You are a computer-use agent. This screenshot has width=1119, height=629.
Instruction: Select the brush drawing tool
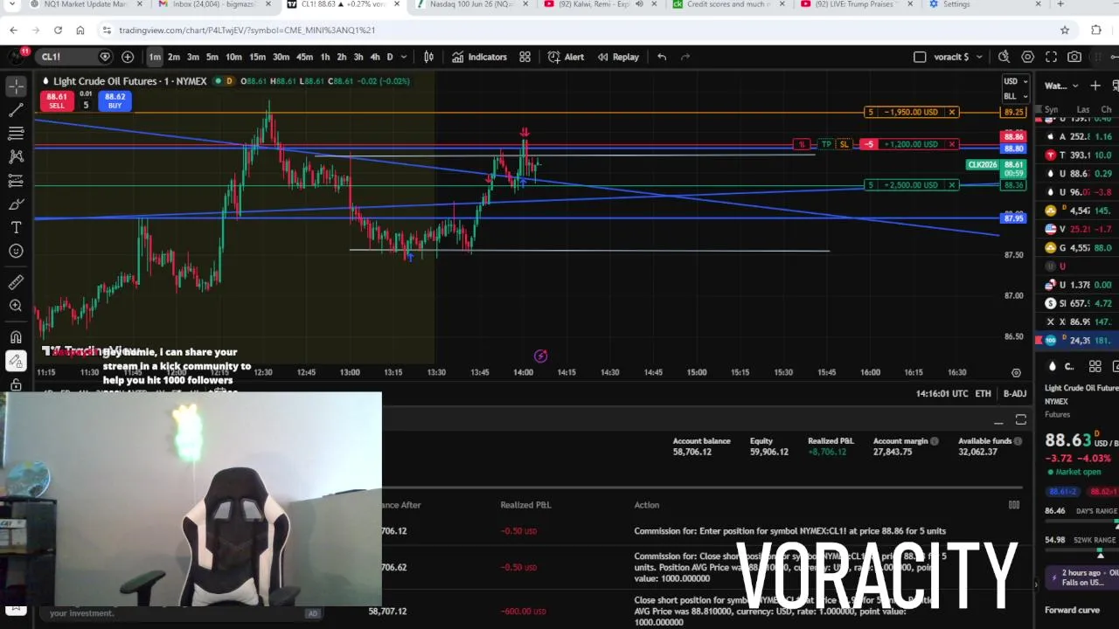(16, 204)
